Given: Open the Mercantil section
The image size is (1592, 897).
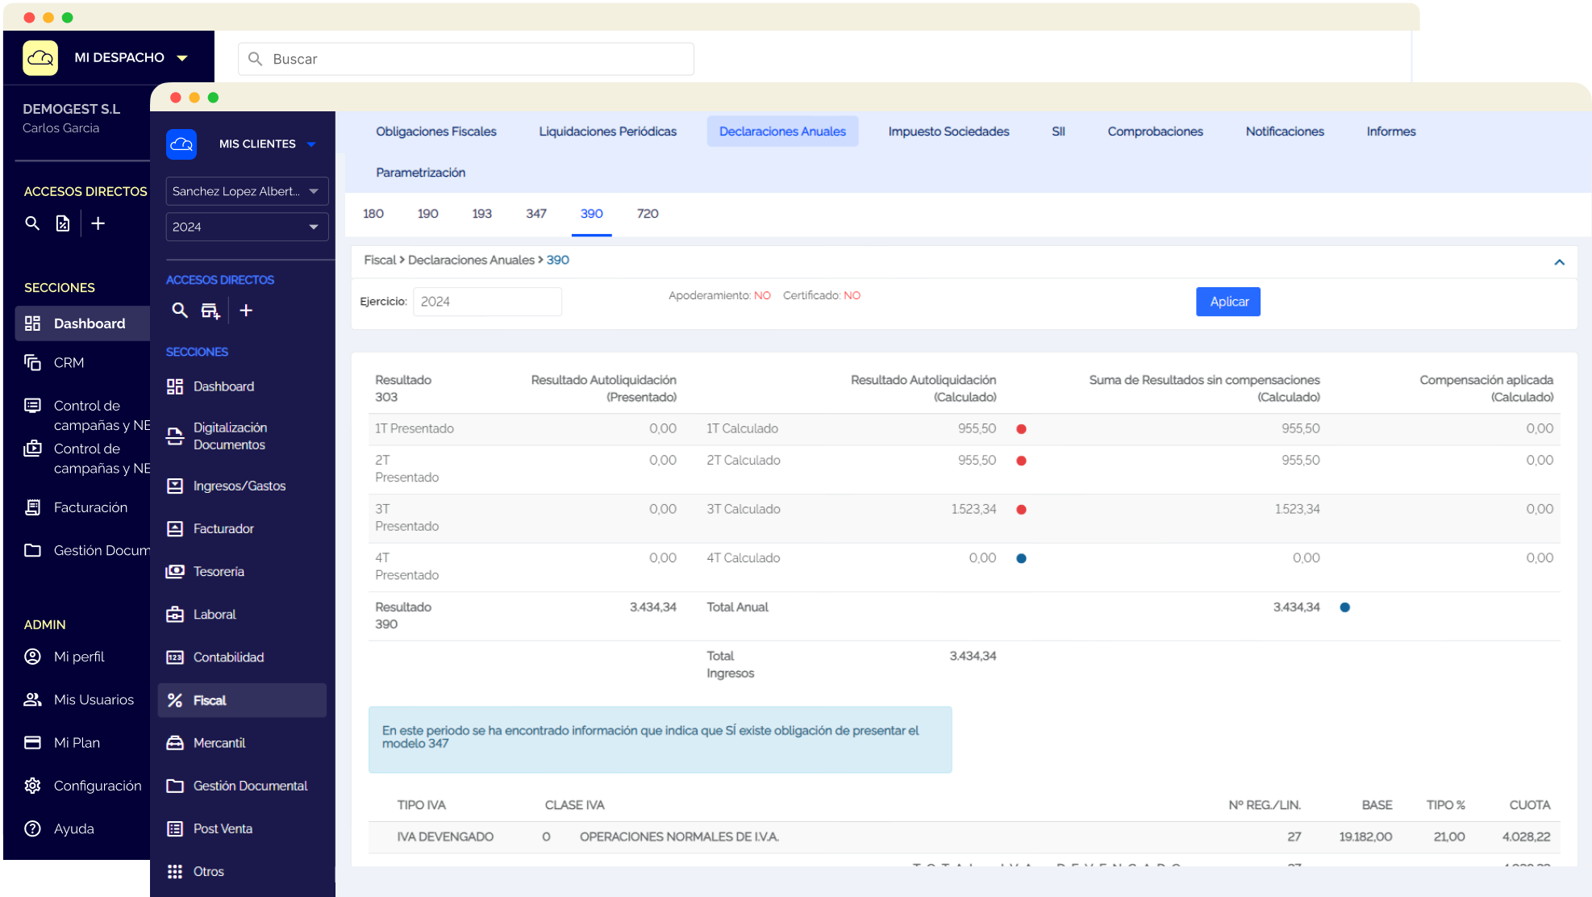Looking at the screenshot, I should tap(242, 743).
